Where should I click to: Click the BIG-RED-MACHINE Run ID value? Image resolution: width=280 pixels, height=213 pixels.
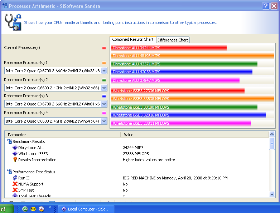175,178
